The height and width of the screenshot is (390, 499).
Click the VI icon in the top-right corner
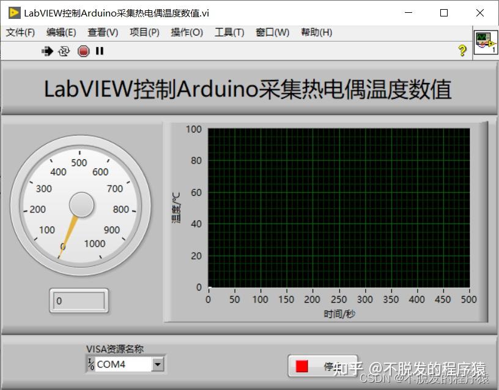(x=486, y=43)
